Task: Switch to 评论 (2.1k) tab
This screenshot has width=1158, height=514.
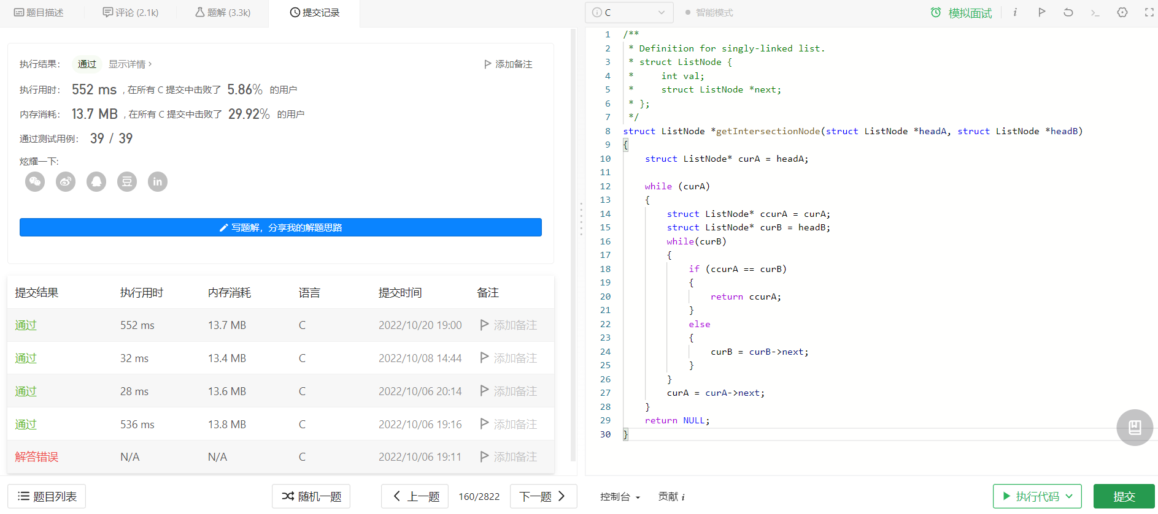Action: (131, 13)
